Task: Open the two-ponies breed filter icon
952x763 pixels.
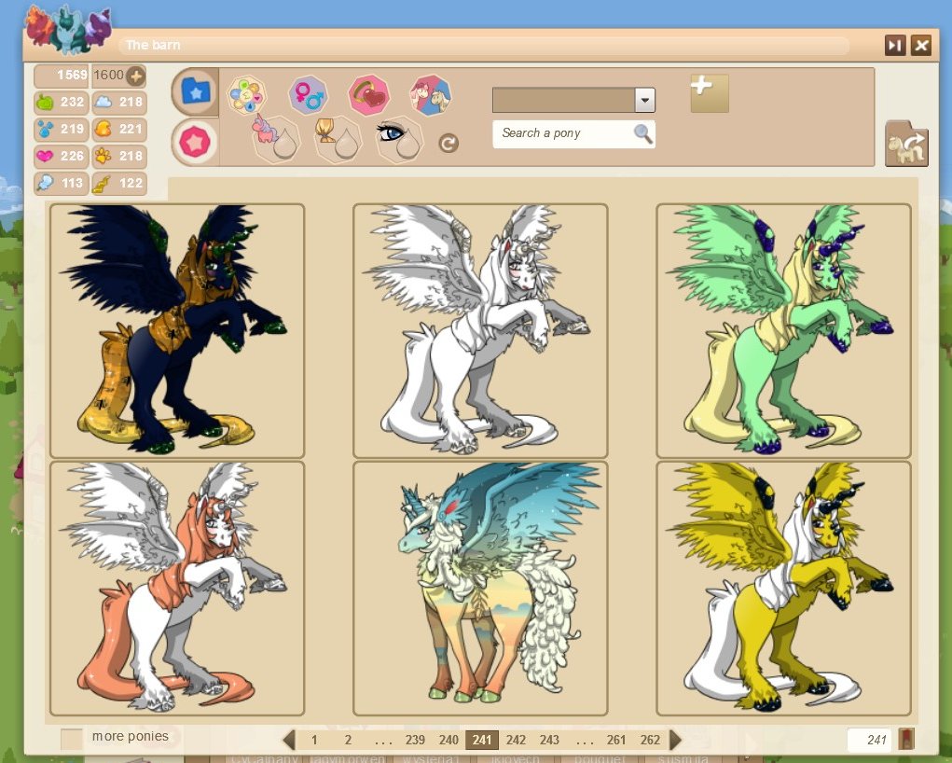Action: (x=431, y=95)
